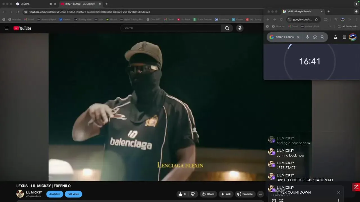360x202 pixels.
Task: Go back in the YouTube window
Action: [x=4, y=12]
